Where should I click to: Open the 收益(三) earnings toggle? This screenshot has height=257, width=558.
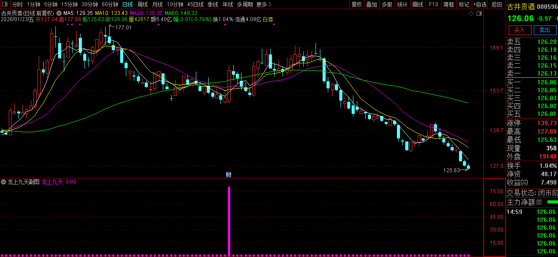coord(525,182)
